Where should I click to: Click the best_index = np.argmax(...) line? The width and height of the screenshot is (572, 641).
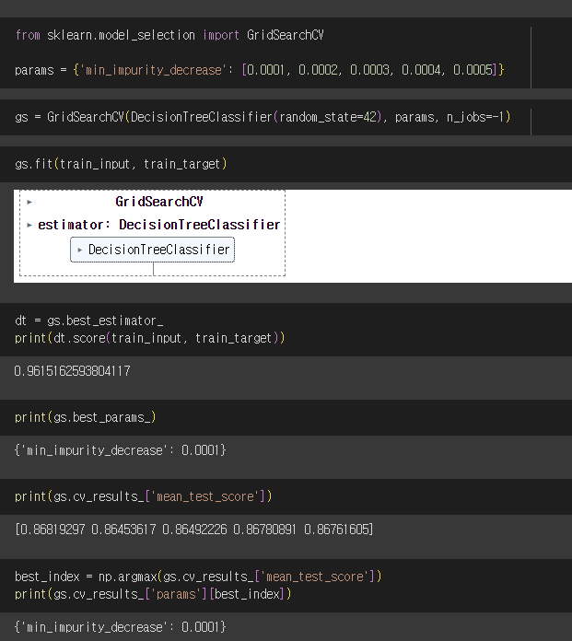point(198,577)
